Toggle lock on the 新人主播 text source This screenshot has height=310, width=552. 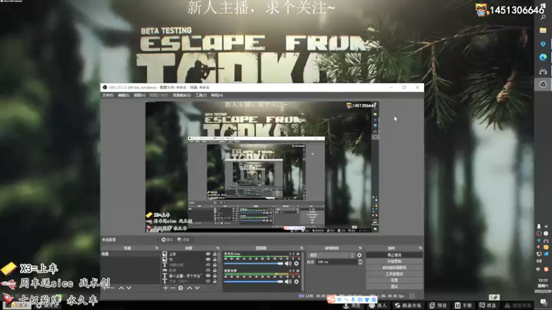pos(215,276)
